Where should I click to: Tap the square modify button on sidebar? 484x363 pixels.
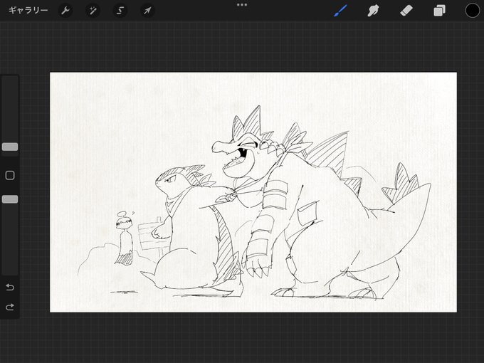click(10, 175)
